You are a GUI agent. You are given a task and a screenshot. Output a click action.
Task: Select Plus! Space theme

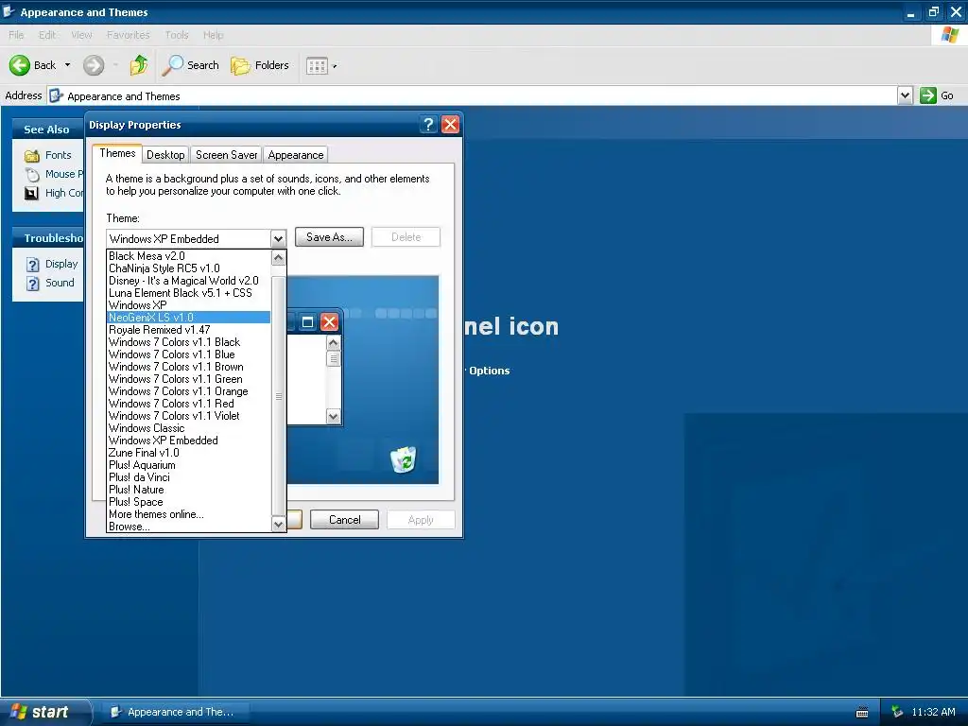coord(189,502)
